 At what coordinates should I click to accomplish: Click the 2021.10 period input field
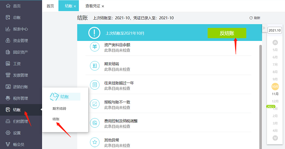pos(275,31)
